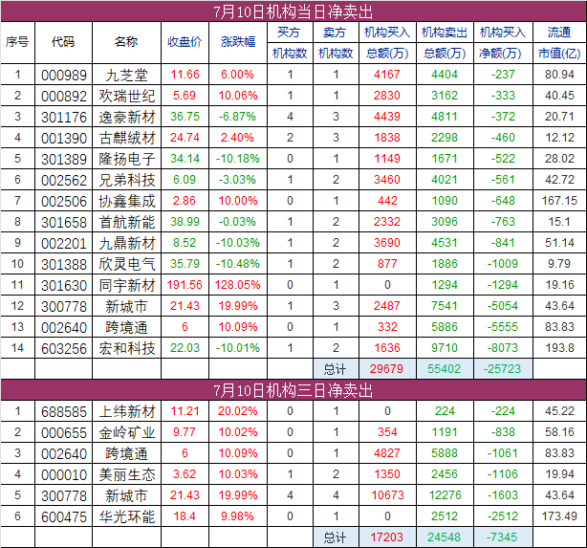This screenshot has height=548, width=587.
Task: Select the name cell 九芝堂
Action: [126, 75]
